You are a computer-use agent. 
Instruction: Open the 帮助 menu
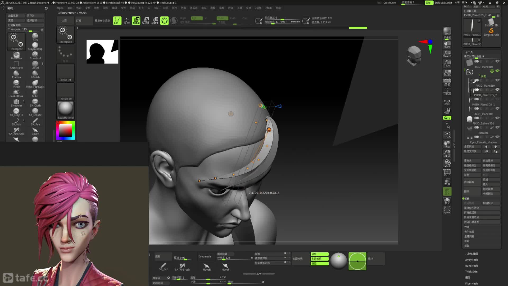(278, 8)
